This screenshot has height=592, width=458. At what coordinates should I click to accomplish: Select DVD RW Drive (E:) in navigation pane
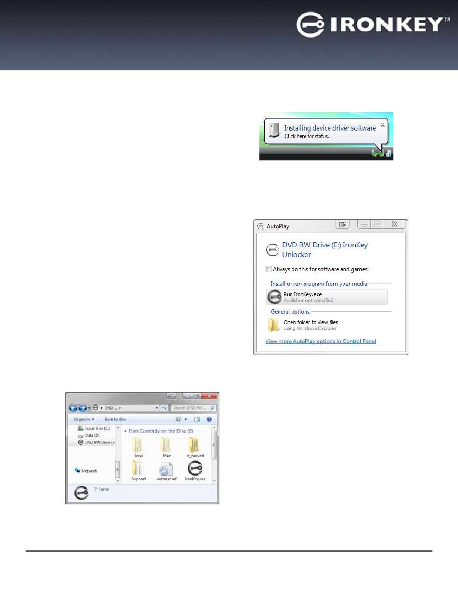coord(96,442)
